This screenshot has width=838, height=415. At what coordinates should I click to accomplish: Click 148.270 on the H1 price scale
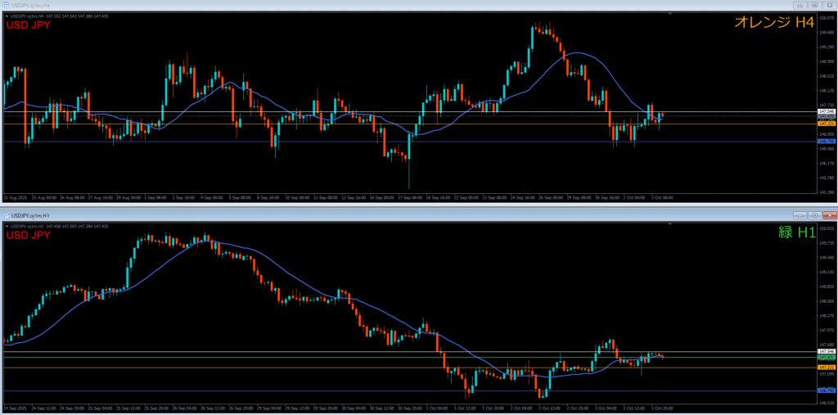coord(827,316)
